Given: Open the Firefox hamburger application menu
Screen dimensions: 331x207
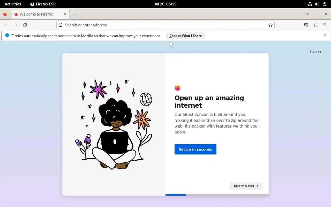Looking at the screenshot, I should [x=325, y=25].
